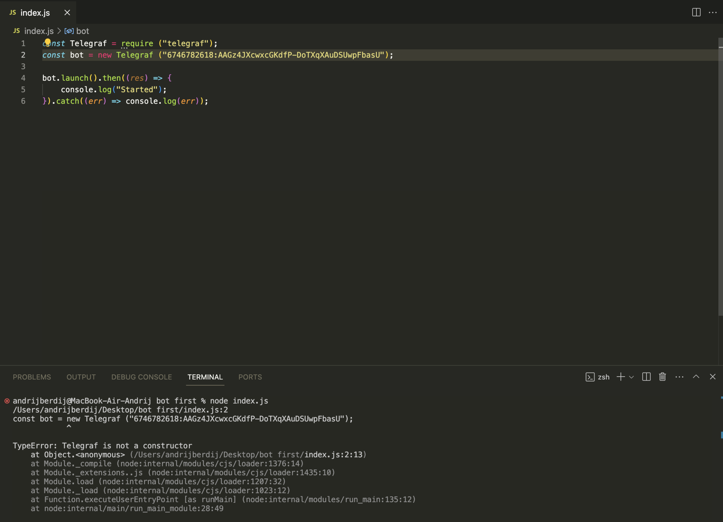Image resolution: width=723 pixels, height=522 pixels.
Task: Click the terminal shell icon beside zsh
Action: [x=590, y=377]
